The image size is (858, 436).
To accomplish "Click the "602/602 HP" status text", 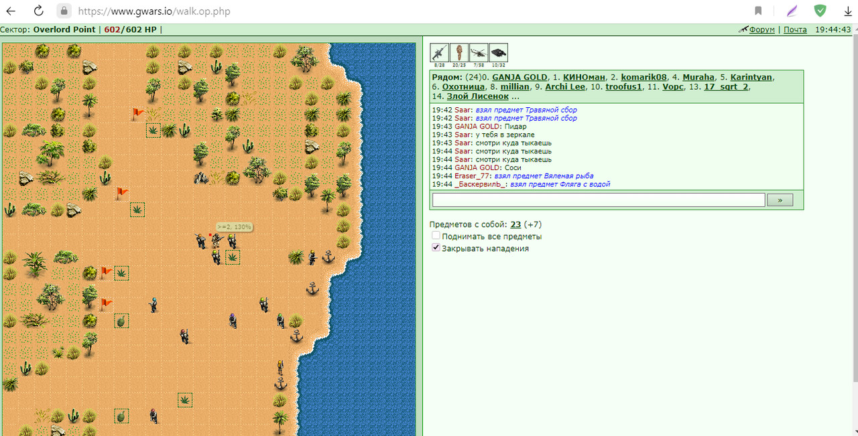I will pyautogui.click(x=130, y=29).
